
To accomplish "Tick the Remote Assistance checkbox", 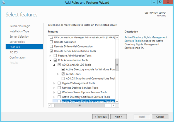I will tap(51, 42).
